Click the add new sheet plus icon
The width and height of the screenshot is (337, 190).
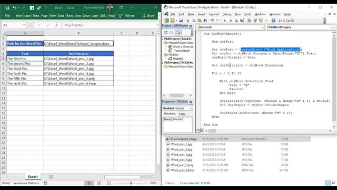(x=51, y=177)
